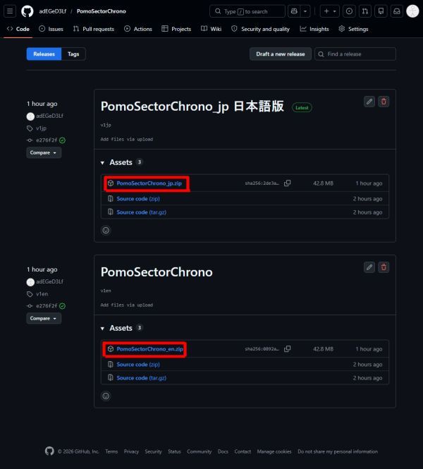Go to GitHub home via Octocat logo
The image size is (423, 469).
[x=27, y=11]
